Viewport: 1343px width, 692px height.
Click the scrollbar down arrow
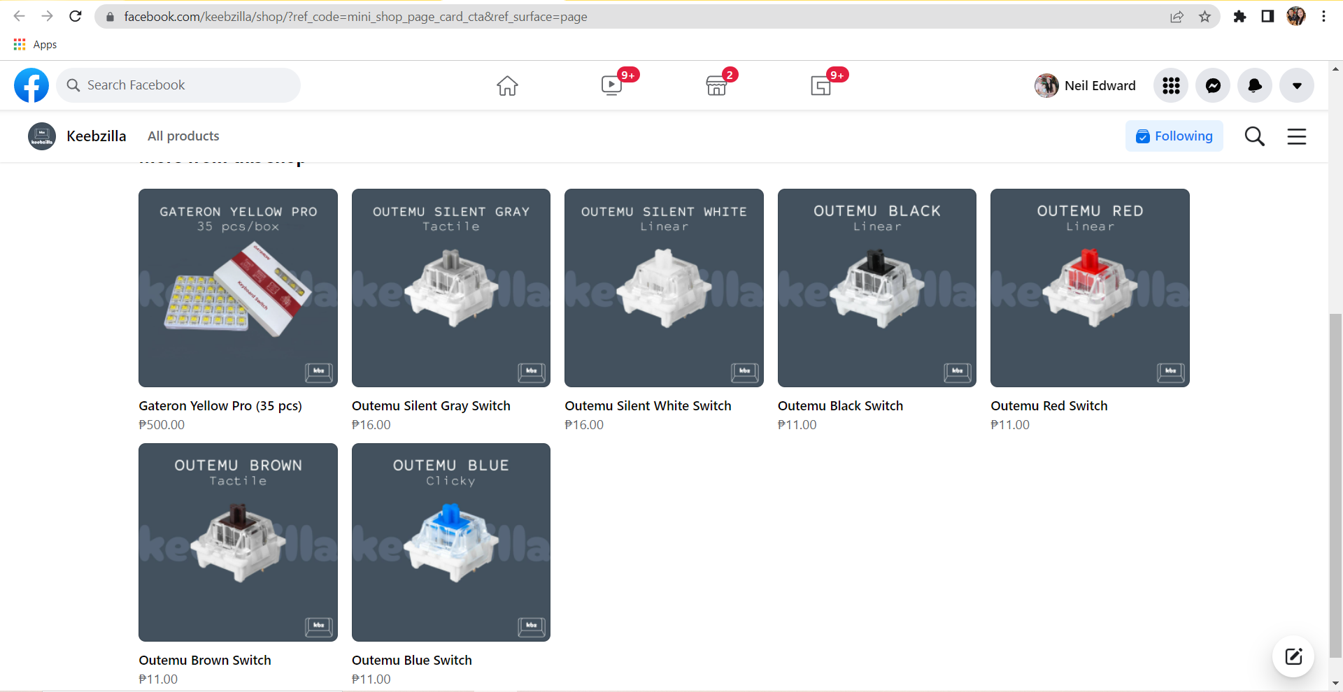(x=1335, y=683)
